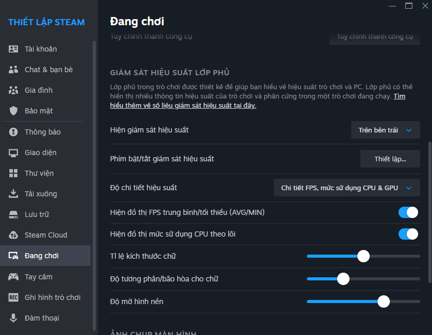Click the Tỉ lệ kích thước chữ slider
Screen dimensions: 432x335
click(363, 256)
